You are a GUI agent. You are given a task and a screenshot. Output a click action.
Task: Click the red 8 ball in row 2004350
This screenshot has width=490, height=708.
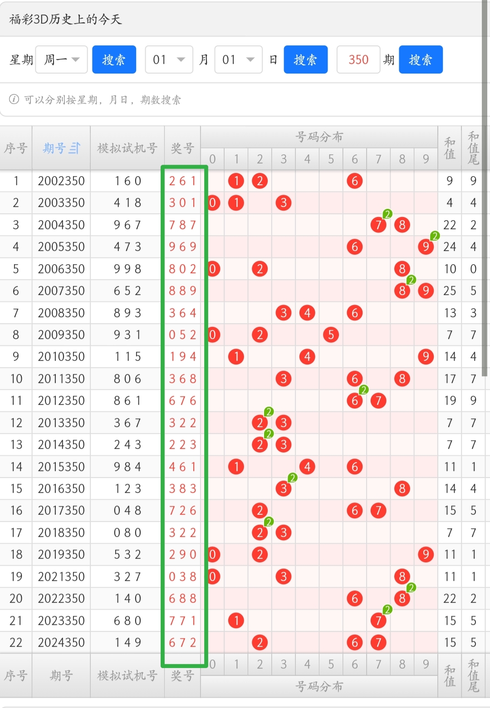pos(402,225)
